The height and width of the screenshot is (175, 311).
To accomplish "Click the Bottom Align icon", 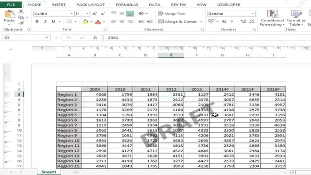I will click(130, 14).
